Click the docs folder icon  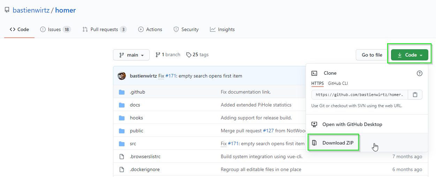pos(122,105)
